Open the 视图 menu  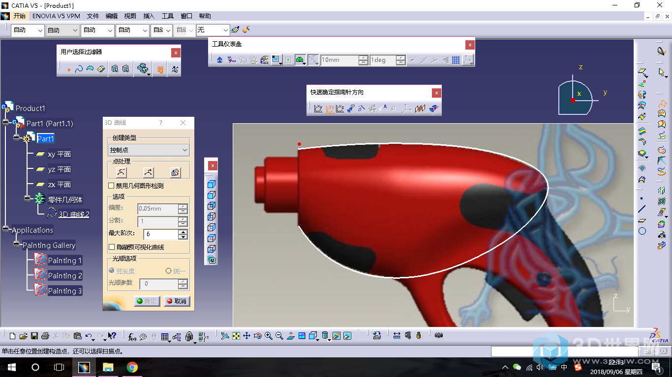(130, 16)
